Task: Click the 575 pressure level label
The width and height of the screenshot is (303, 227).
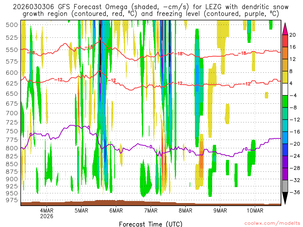Action: [12, 61]
